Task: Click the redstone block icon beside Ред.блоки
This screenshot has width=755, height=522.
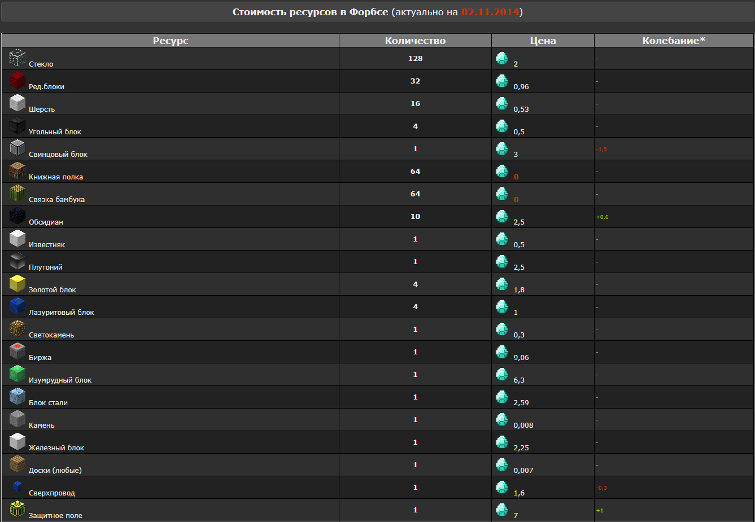Action: [x=18, y=80]
